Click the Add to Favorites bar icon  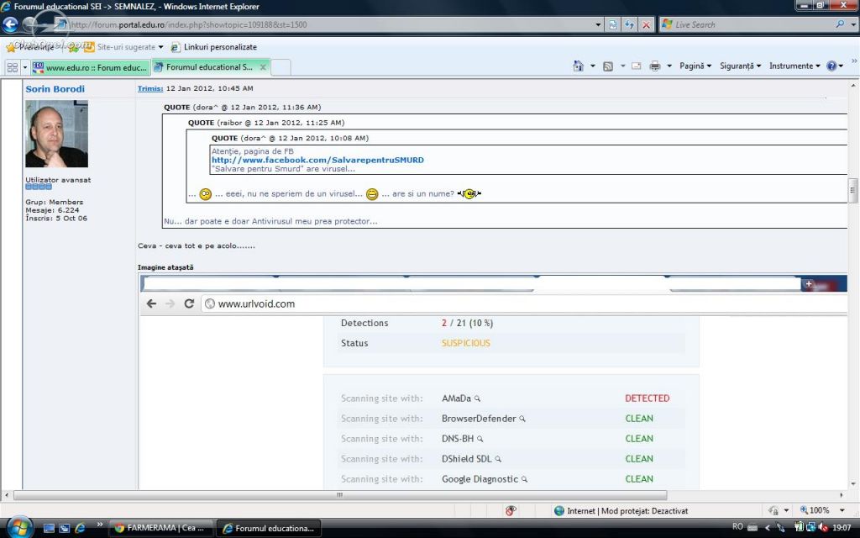point(75,47)
